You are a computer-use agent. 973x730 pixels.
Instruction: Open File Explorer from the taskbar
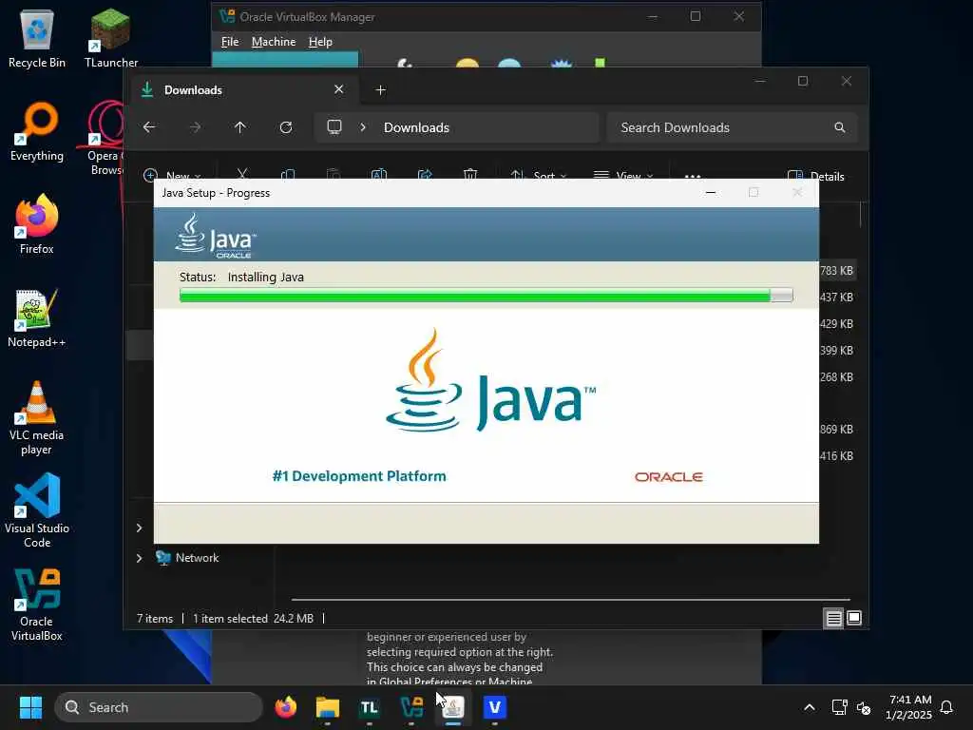[328, 707]
